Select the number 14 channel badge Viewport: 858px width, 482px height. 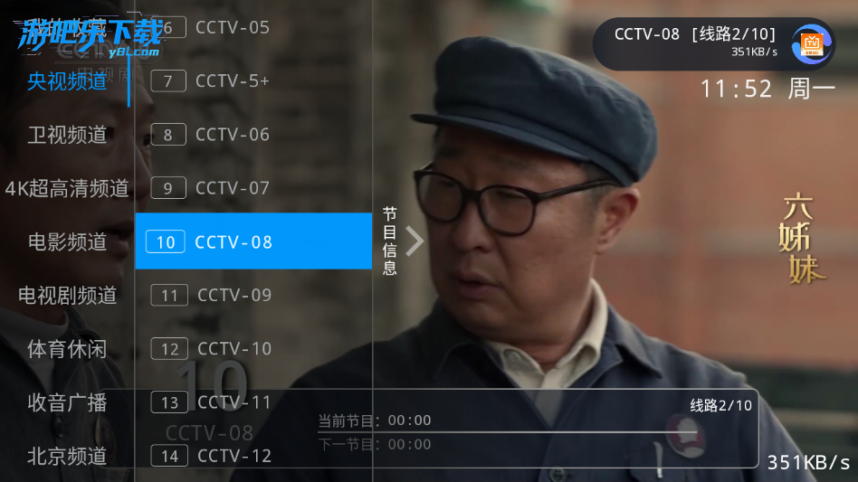169,456
